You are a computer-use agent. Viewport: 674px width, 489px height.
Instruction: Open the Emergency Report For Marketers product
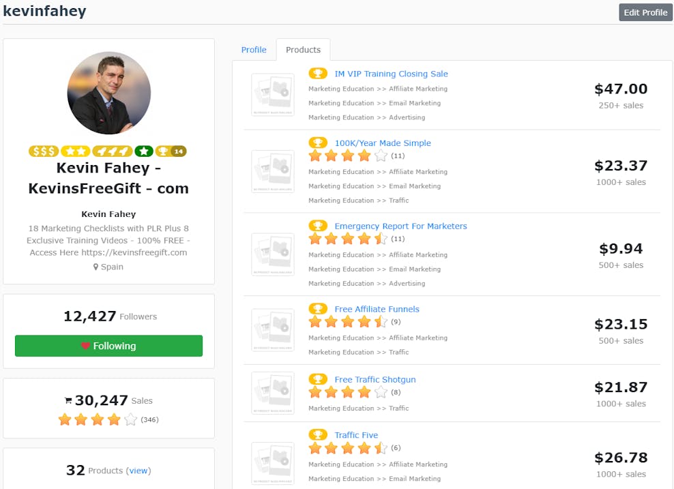400,226
